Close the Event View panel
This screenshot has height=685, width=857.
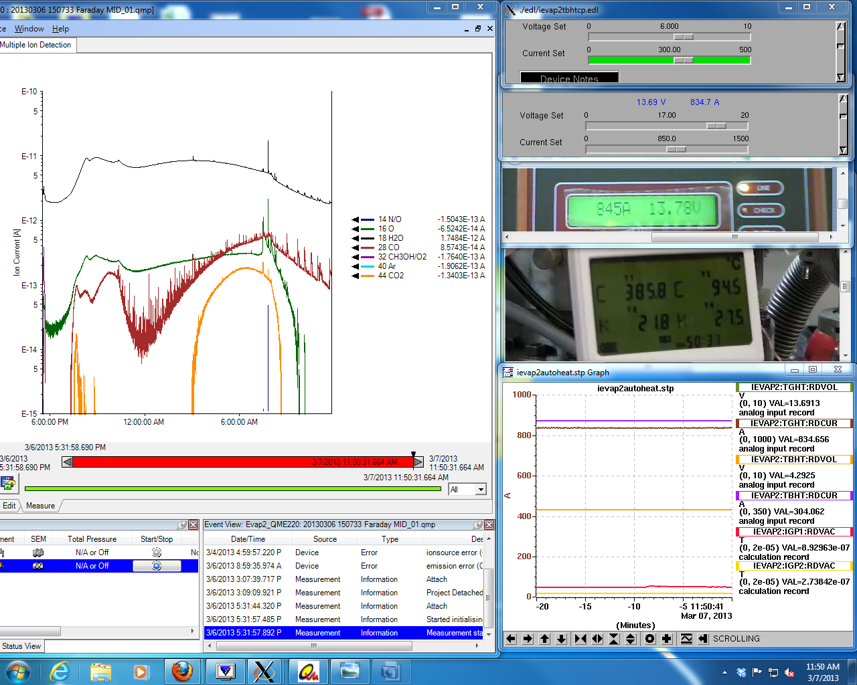(x=489, y=525)
